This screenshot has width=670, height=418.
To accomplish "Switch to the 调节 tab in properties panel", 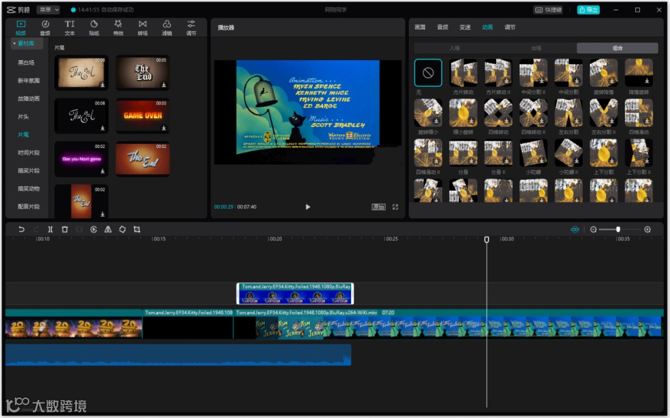I will point(510,27).
